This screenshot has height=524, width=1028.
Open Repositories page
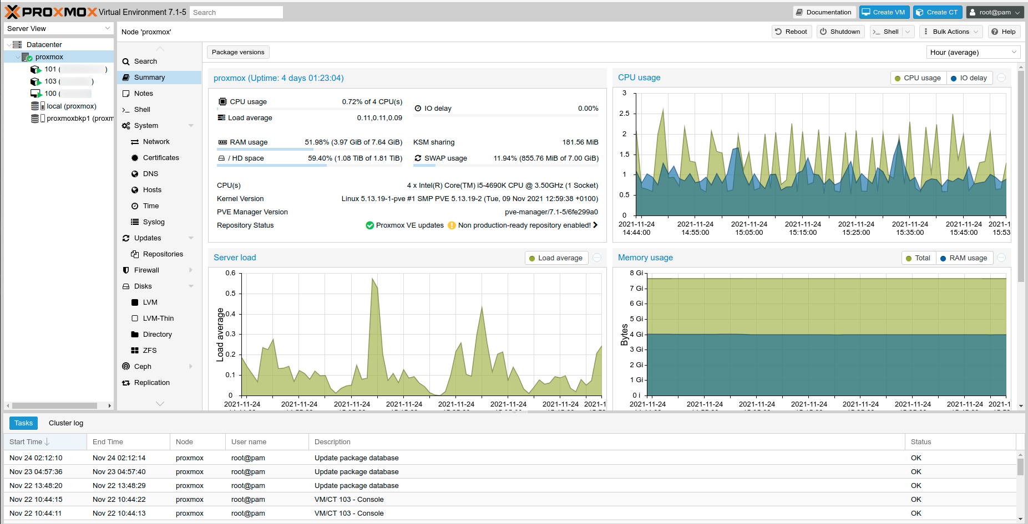click(160, 254)
